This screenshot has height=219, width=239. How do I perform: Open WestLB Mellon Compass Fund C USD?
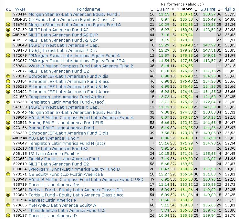[86, 180]
